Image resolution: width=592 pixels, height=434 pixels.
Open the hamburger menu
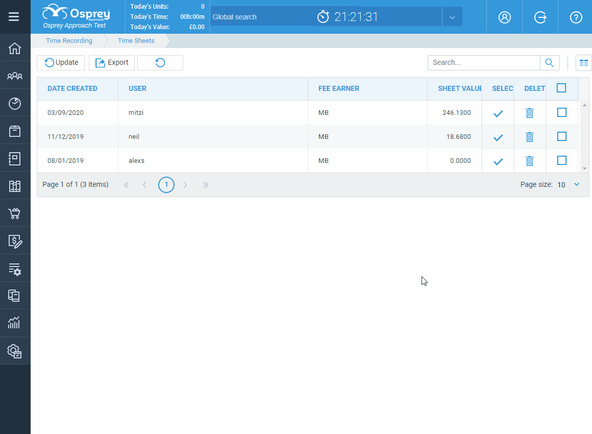point(14,17)
